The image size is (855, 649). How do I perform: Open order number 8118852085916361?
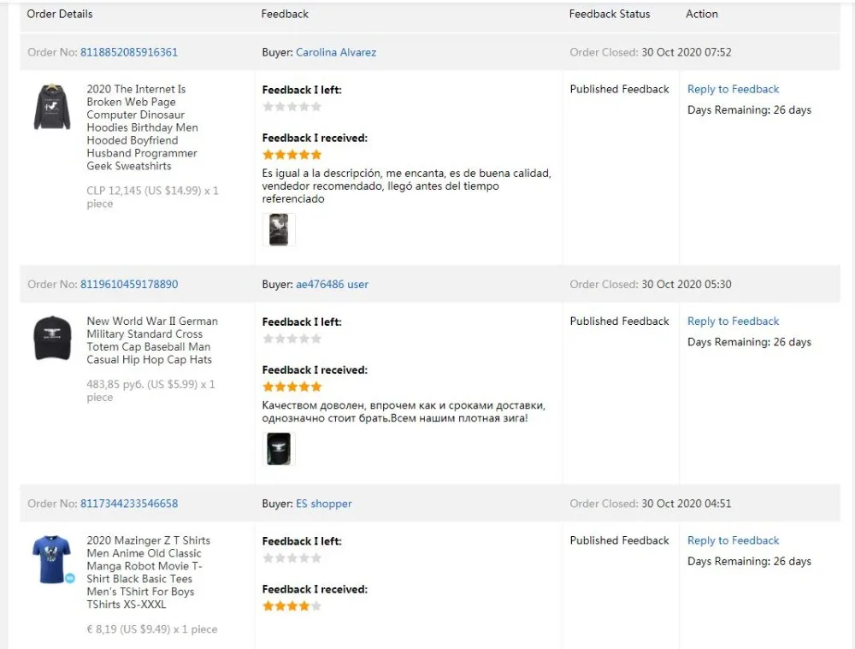click(x=129, y=52)
